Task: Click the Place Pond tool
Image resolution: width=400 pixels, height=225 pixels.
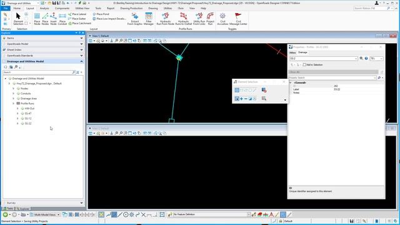Action: (101, 14)
